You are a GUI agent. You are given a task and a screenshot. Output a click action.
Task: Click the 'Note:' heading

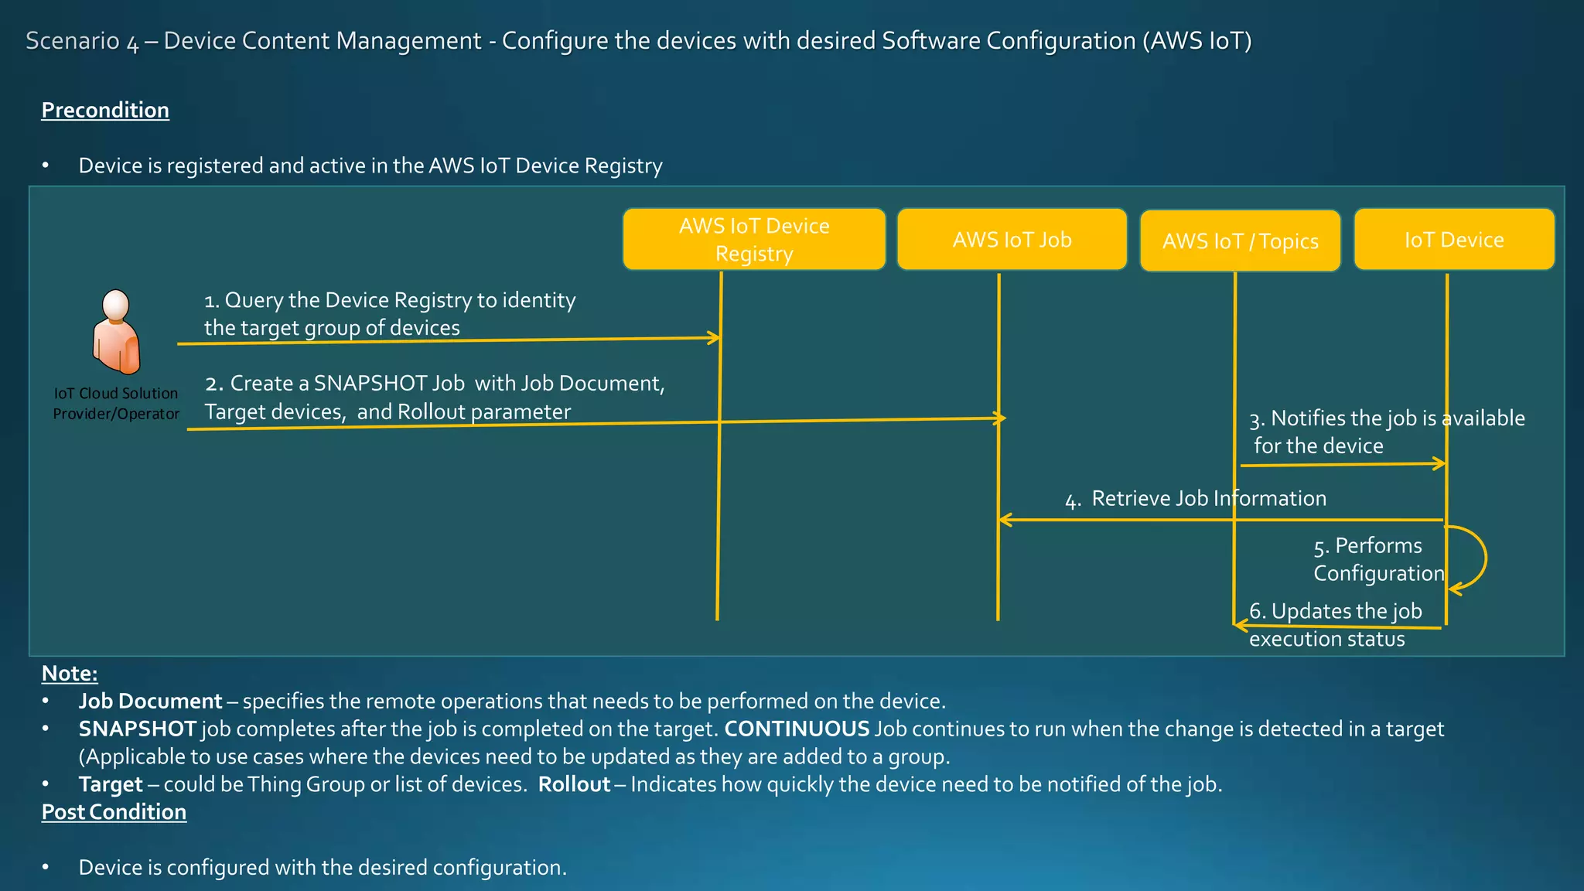(x=70, y=674)
